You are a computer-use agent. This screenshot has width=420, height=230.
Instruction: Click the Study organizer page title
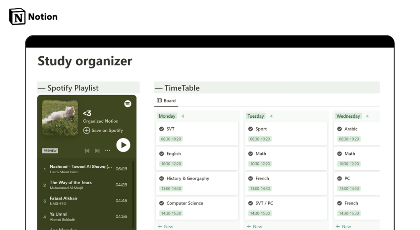(x=85, y=61)
